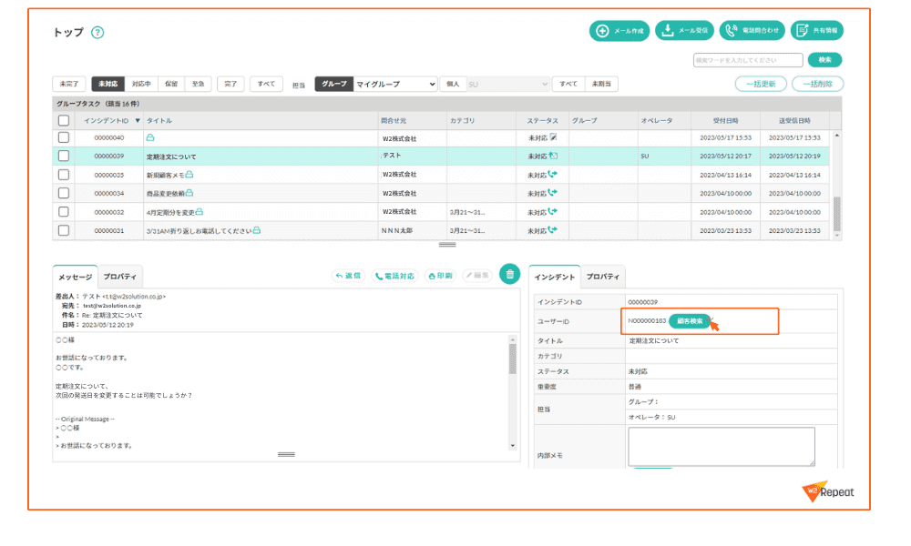The image size is (911, 546).
Task: Tick the checkbox for incident 00000040
Action: [64, 137]
